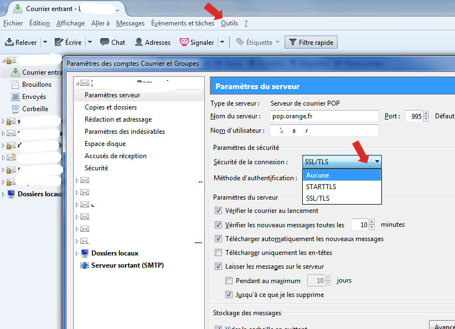
Task: Open the Affichage menu
Action: 70,23
